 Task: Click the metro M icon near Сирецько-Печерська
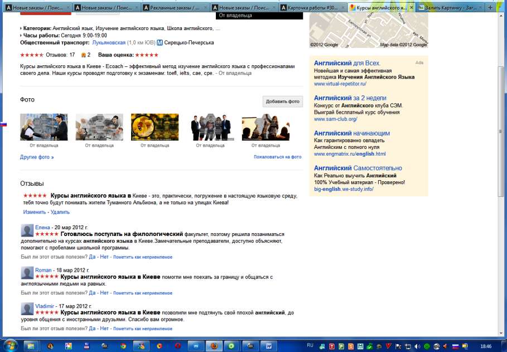click(x=160, y=43)
